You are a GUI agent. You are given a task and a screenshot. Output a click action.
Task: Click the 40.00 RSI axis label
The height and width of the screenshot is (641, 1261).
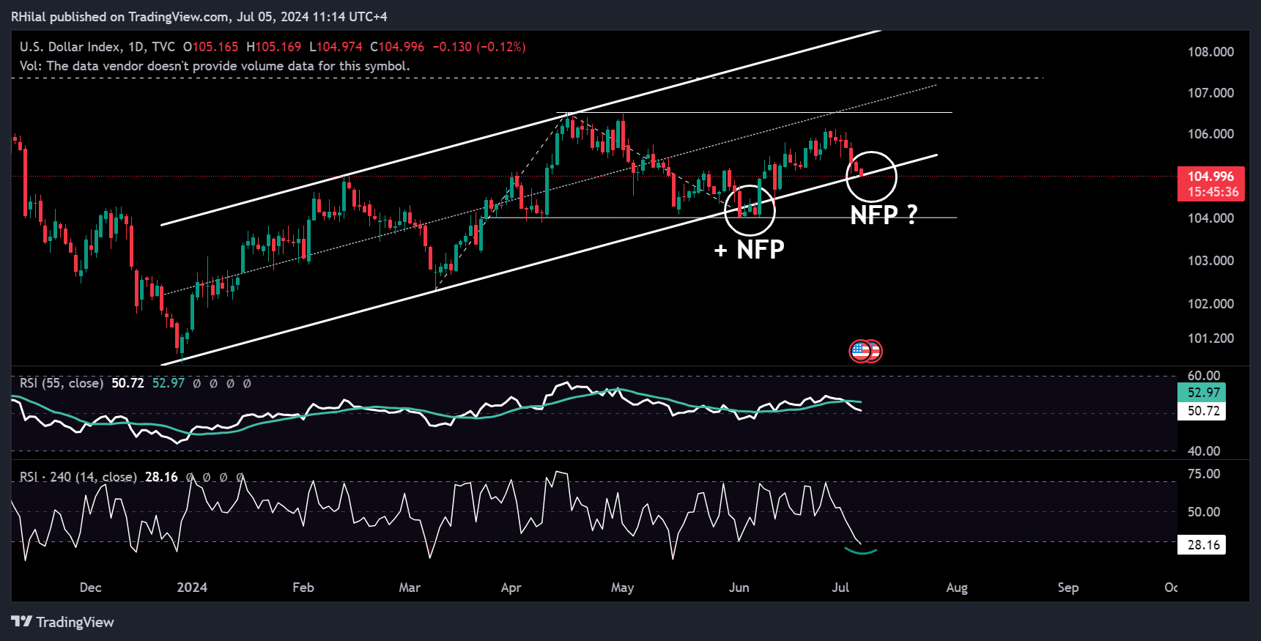tap(1203, 451)
